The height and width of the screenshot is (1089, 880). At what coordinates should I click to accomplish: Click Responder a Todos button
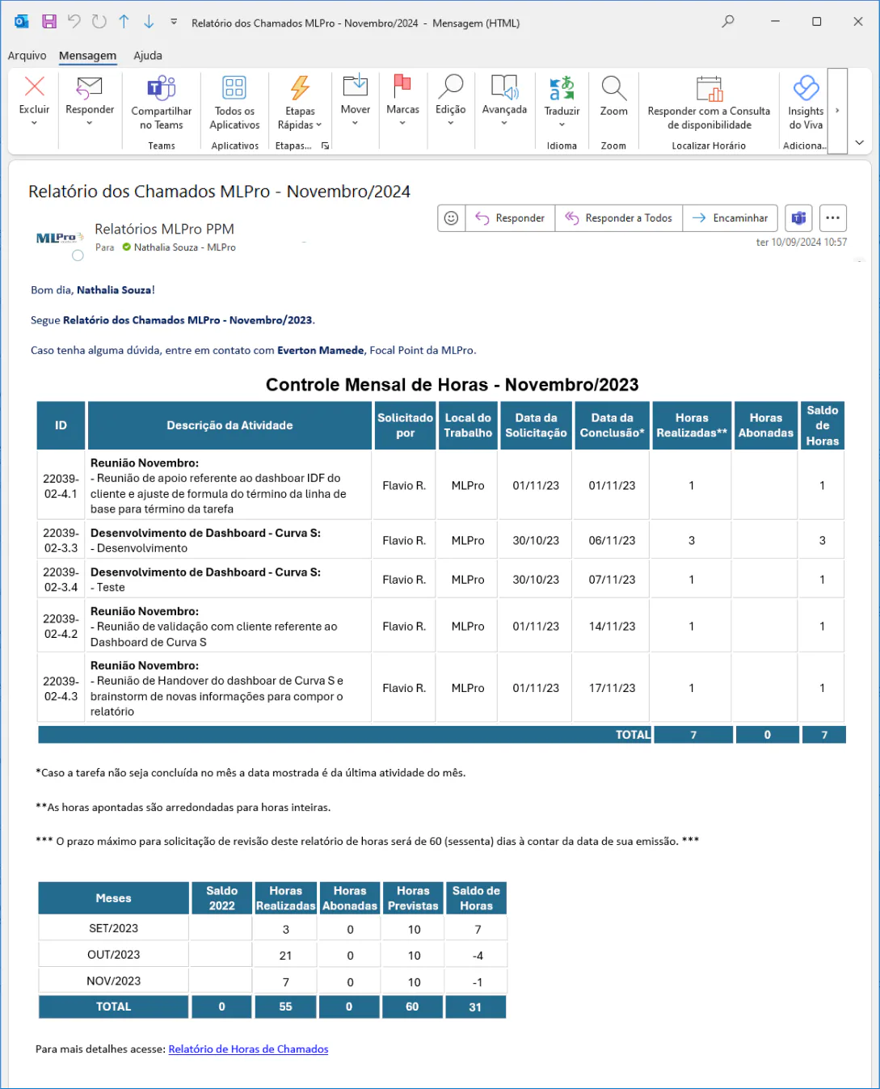[619, 218]
